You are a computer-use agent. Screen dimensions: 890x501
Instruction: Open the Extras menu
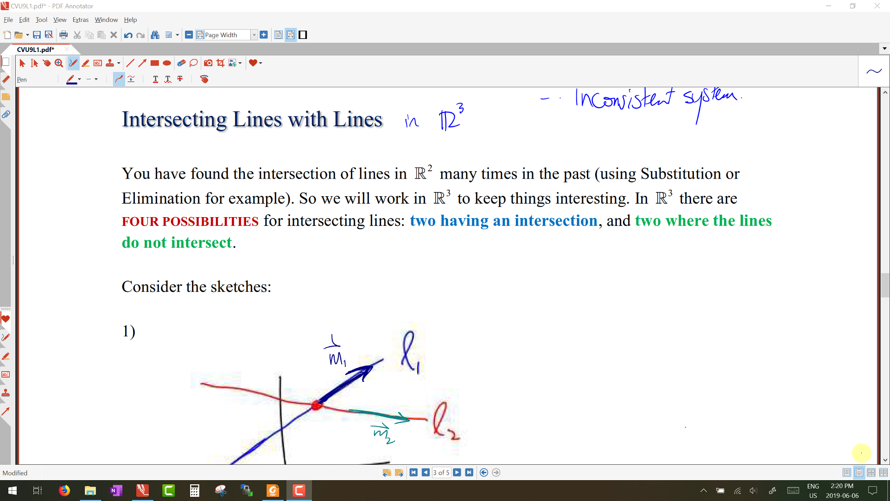(80, 20)
